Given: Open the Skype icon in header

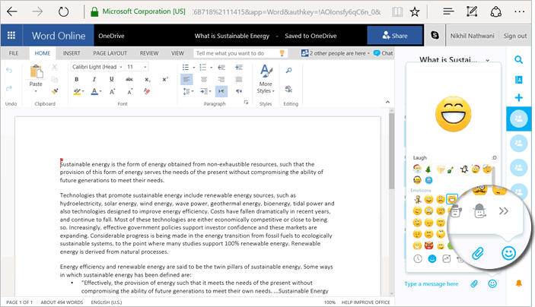Looking at the screenshot, I should pos(435,35).
